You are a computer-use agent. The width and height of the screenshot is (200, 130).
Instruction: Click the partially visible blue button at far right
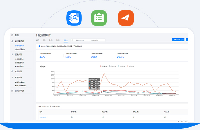187,40
